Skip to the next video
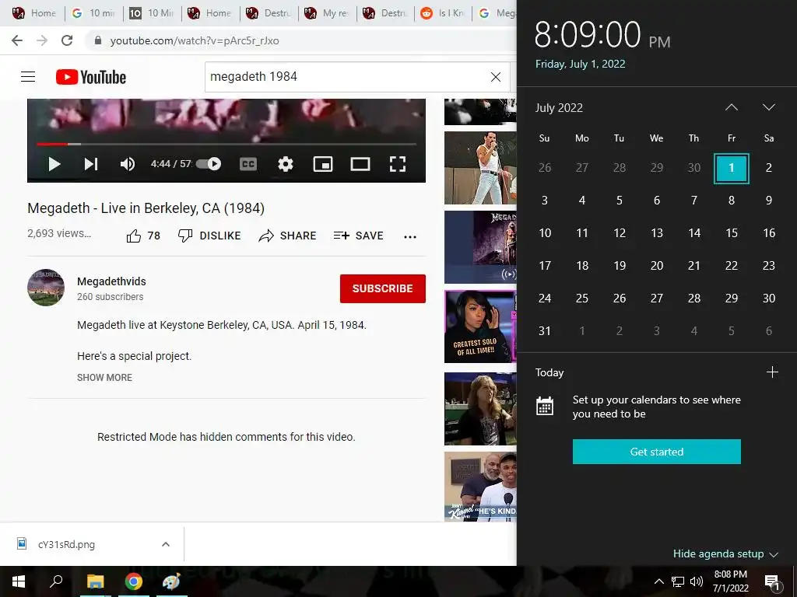Screen dimensions: 797x597 (x=91, y=164)
